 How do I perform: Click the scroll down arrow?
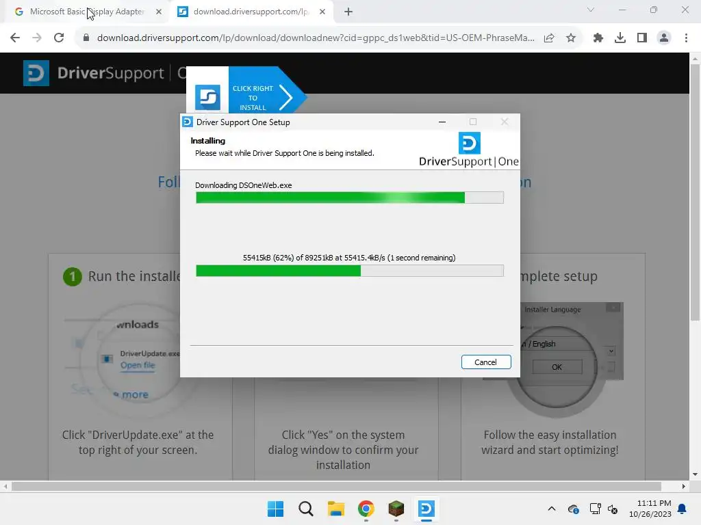click(695, 474)
